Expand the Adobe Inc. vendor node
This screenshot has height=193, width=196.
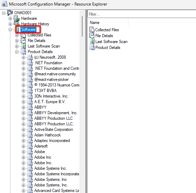point(23,163)
